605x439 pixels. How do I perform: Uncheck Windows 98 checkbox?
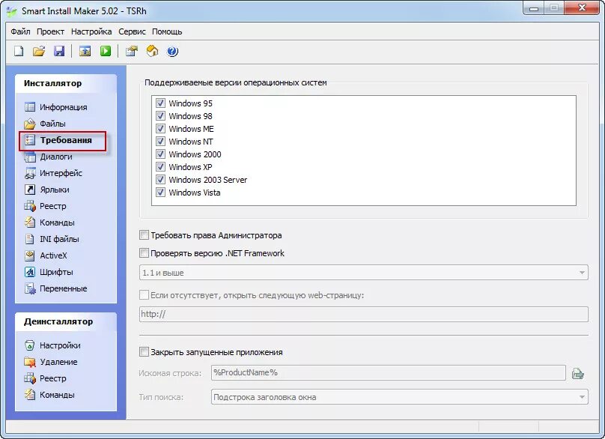click(160, 116)
